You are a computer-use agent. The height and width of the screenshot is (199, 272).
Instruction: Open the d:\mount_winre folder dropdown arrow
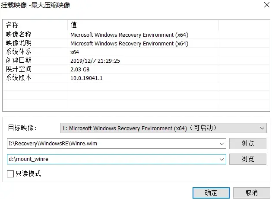tap(222, 159)
